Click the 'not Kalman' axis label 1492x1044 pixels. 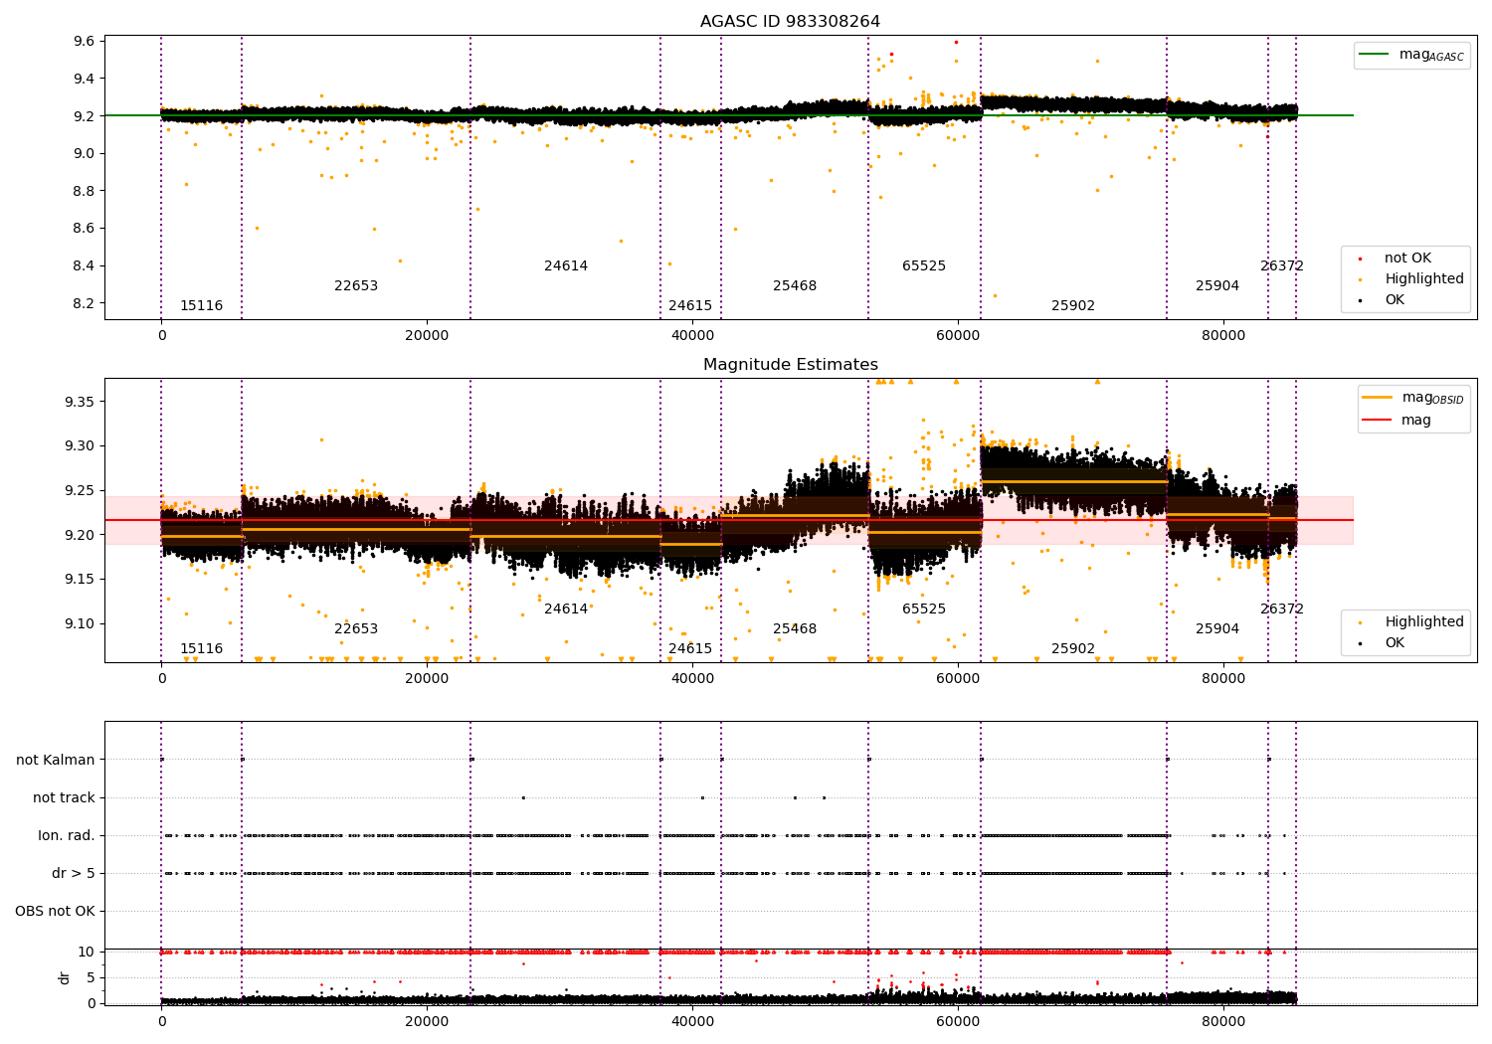tap(56, 761)
